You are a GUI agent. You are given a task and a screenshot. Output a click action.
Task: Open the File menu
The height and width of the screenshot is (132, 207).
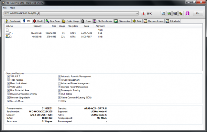point(5,7)
